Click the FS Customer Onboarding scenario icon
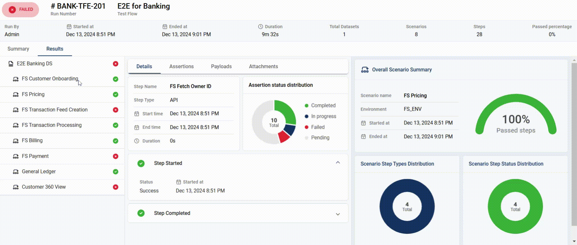This screenshot has height=245, width=577. (15, 79)
